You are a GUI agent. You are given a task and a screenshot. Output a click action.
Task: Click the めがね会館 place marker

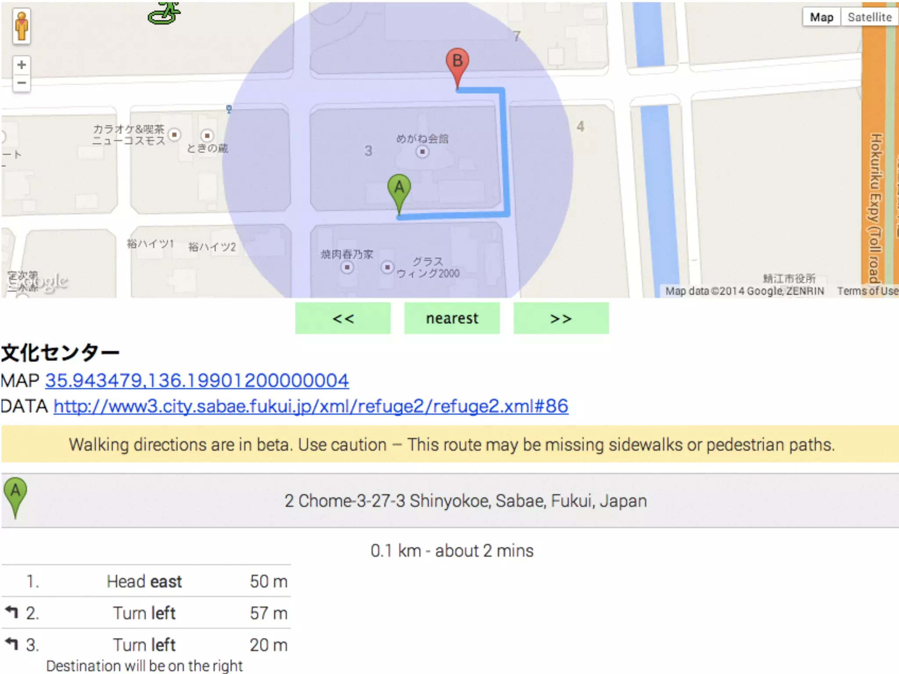tap(422, 152)
